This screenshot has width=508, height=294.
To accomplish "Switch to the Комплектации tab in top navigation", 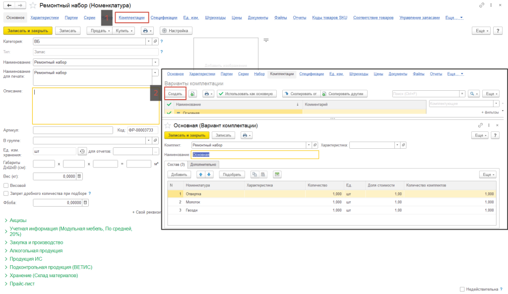I will [x=131, y=18].
